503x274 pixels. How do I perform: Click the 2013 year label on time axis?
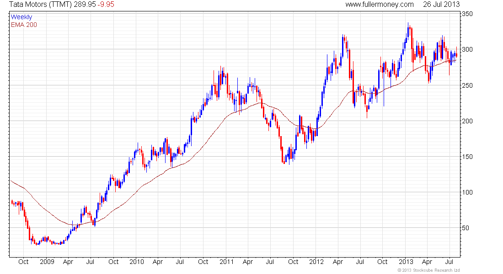coord(406,262)
